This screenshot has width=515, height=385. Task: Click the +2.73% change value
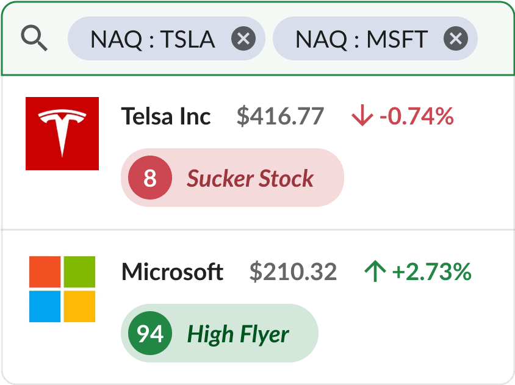[x=432, y=272]
